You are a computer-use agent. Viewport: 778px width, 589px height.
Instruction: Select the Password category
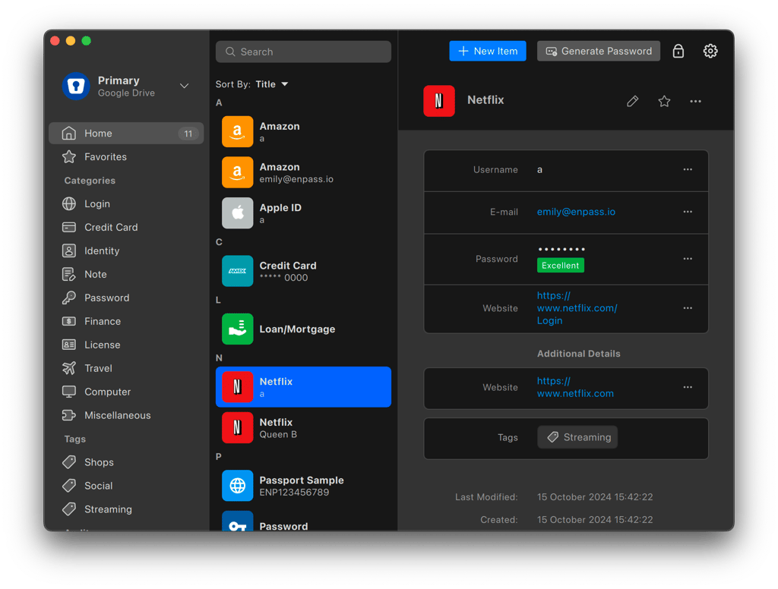click(126, 298)
